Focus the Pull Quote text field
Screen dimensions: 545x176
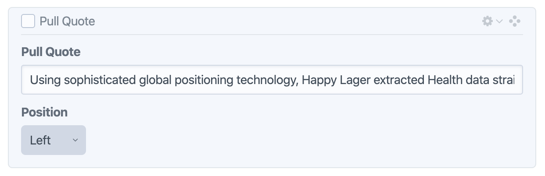click(272, 80)
